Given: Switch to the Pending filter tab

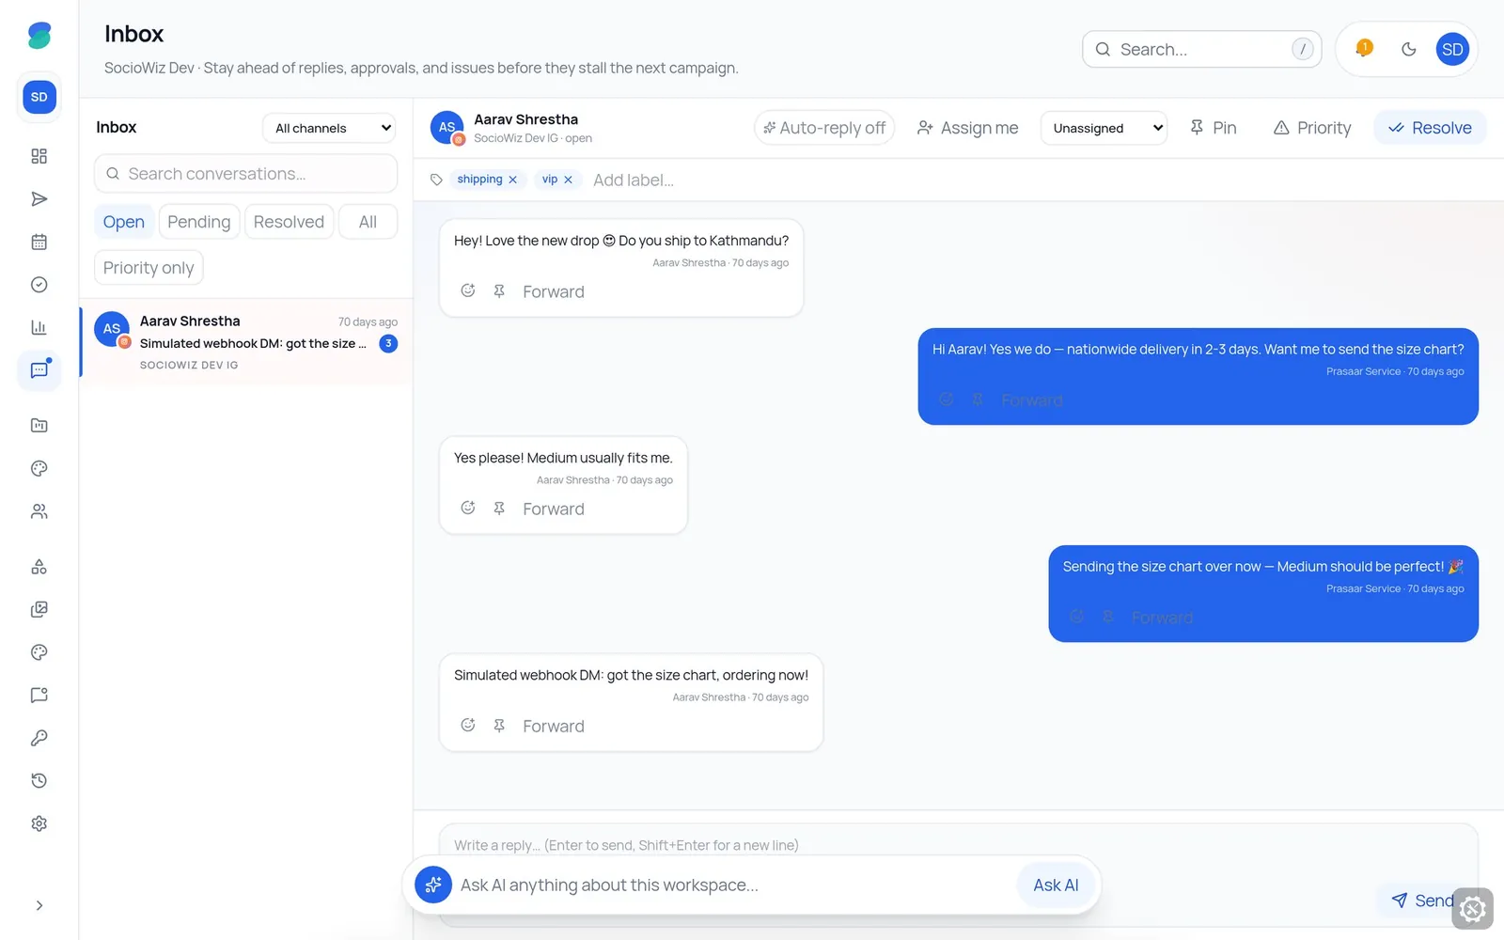Looking at the screenshot, I should click(199, 222).
